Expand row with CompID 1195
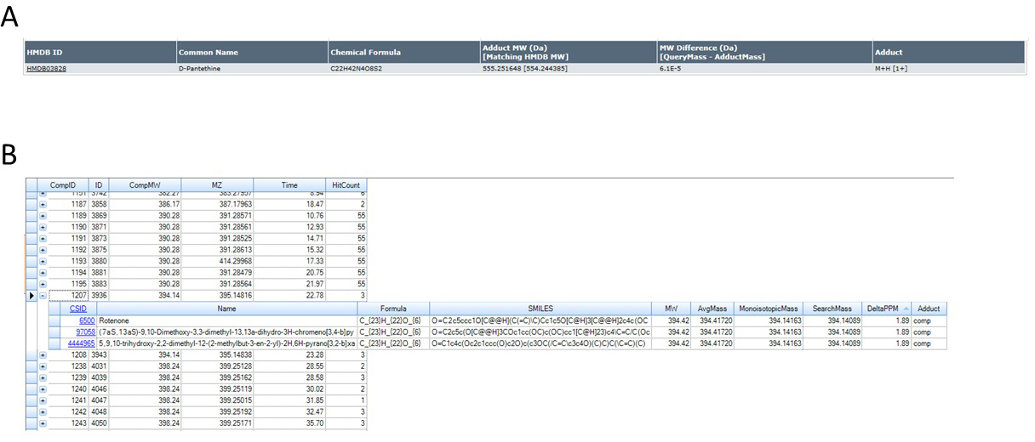 [42, 283]
